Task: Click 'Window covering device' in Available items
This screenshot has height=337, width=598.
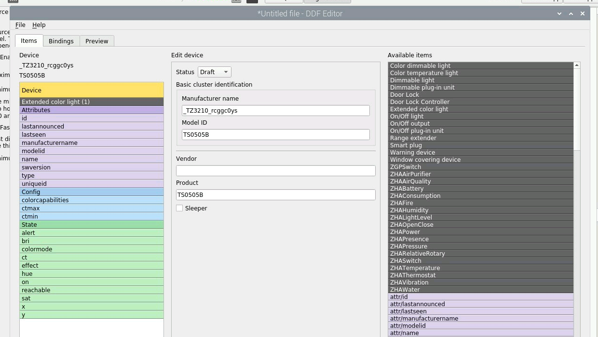Action: tap(481, 160)
